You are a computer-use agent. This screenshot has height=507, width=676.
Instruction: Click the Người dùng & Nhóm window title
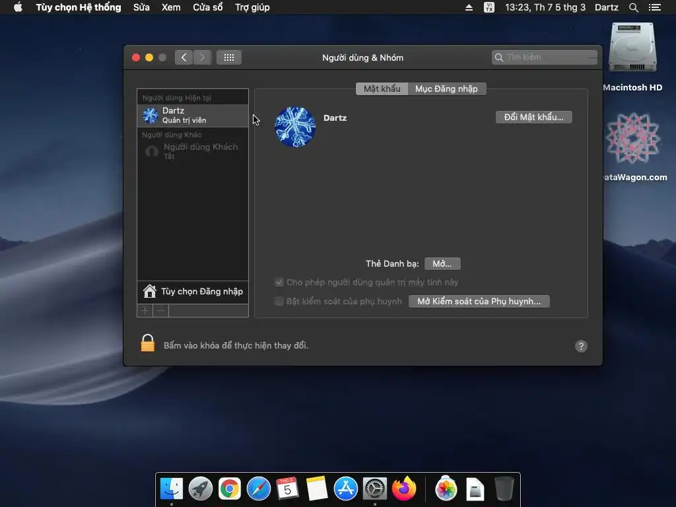pos(362,58)
